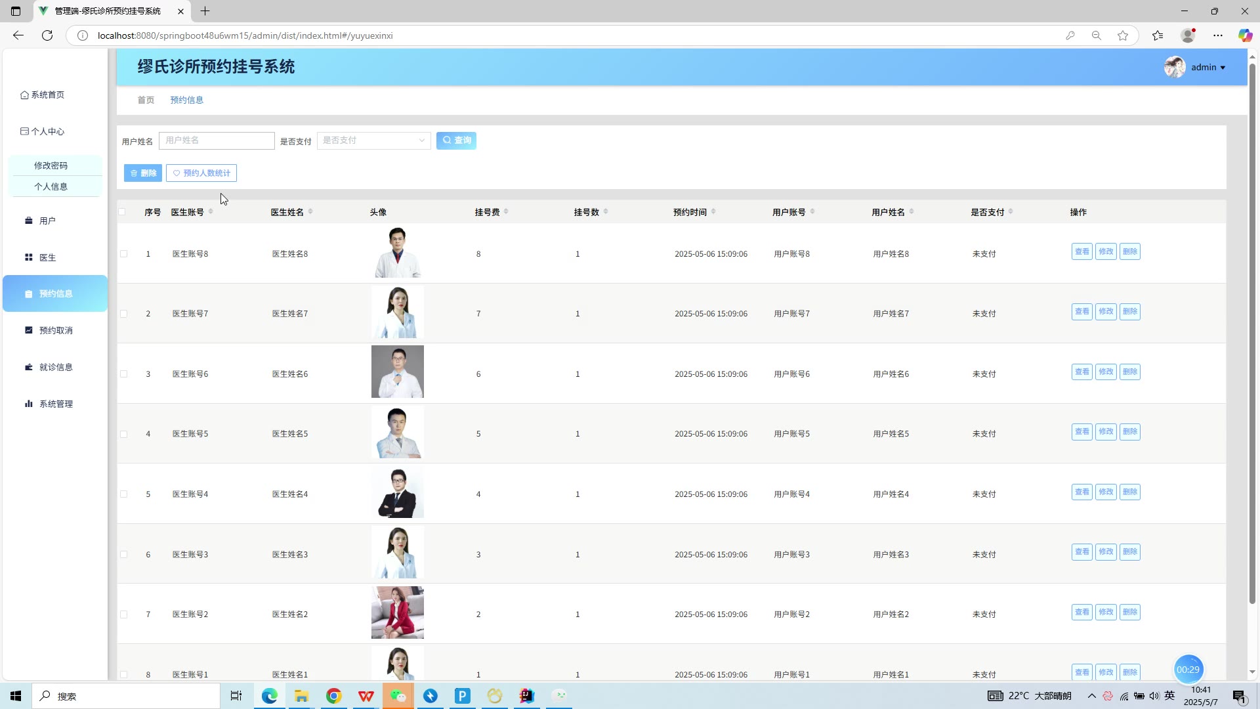Check the checkbox for row 1

124,253
